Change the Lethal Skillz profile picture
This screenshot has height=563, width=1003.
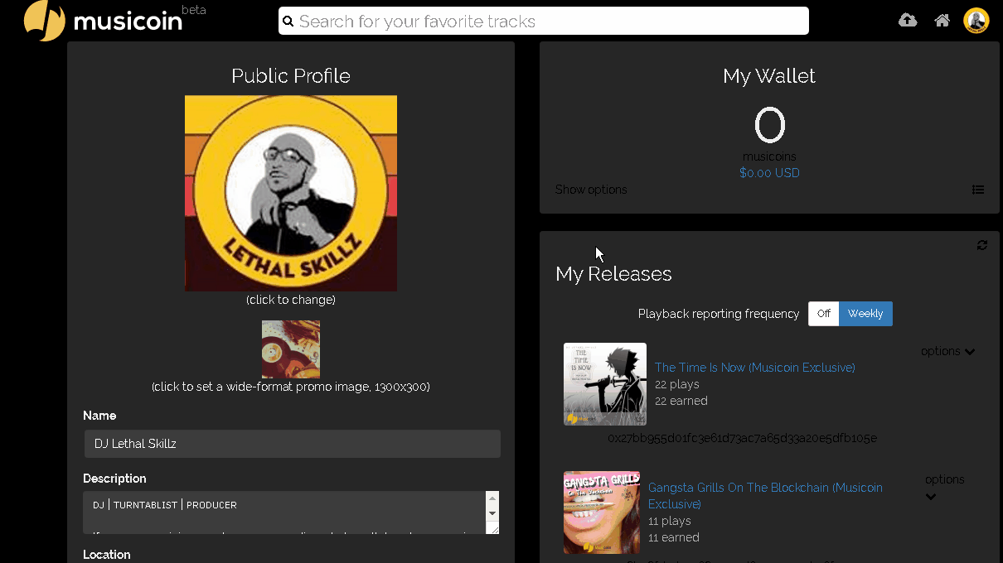(x=291, y=193)
